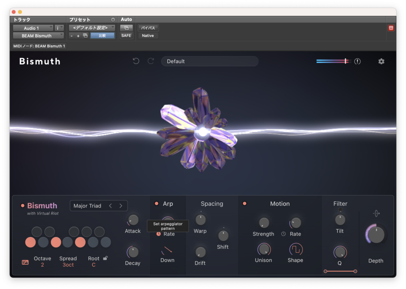Open the Spread value 3oct
This screenshot has width=406, height=289.
point(68,265)
